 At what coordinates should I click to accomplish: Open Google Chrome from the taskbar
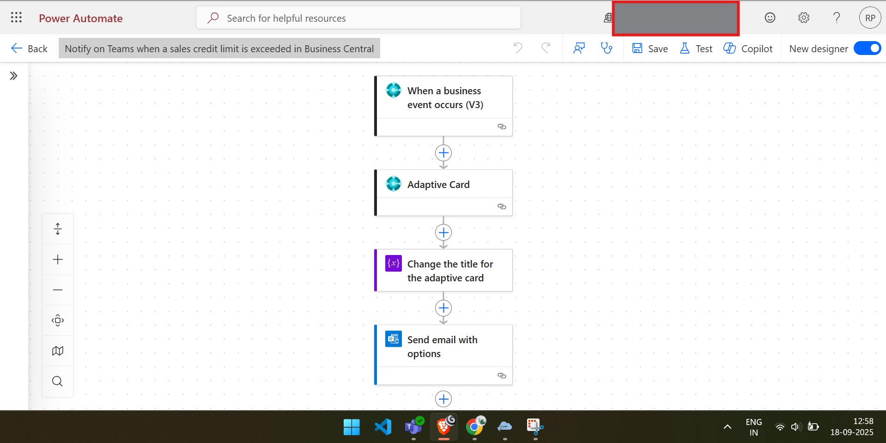[475, 427]
